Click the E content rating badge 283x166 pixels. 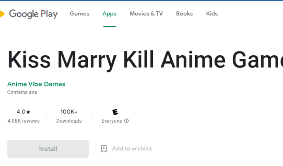coord(115,112)
